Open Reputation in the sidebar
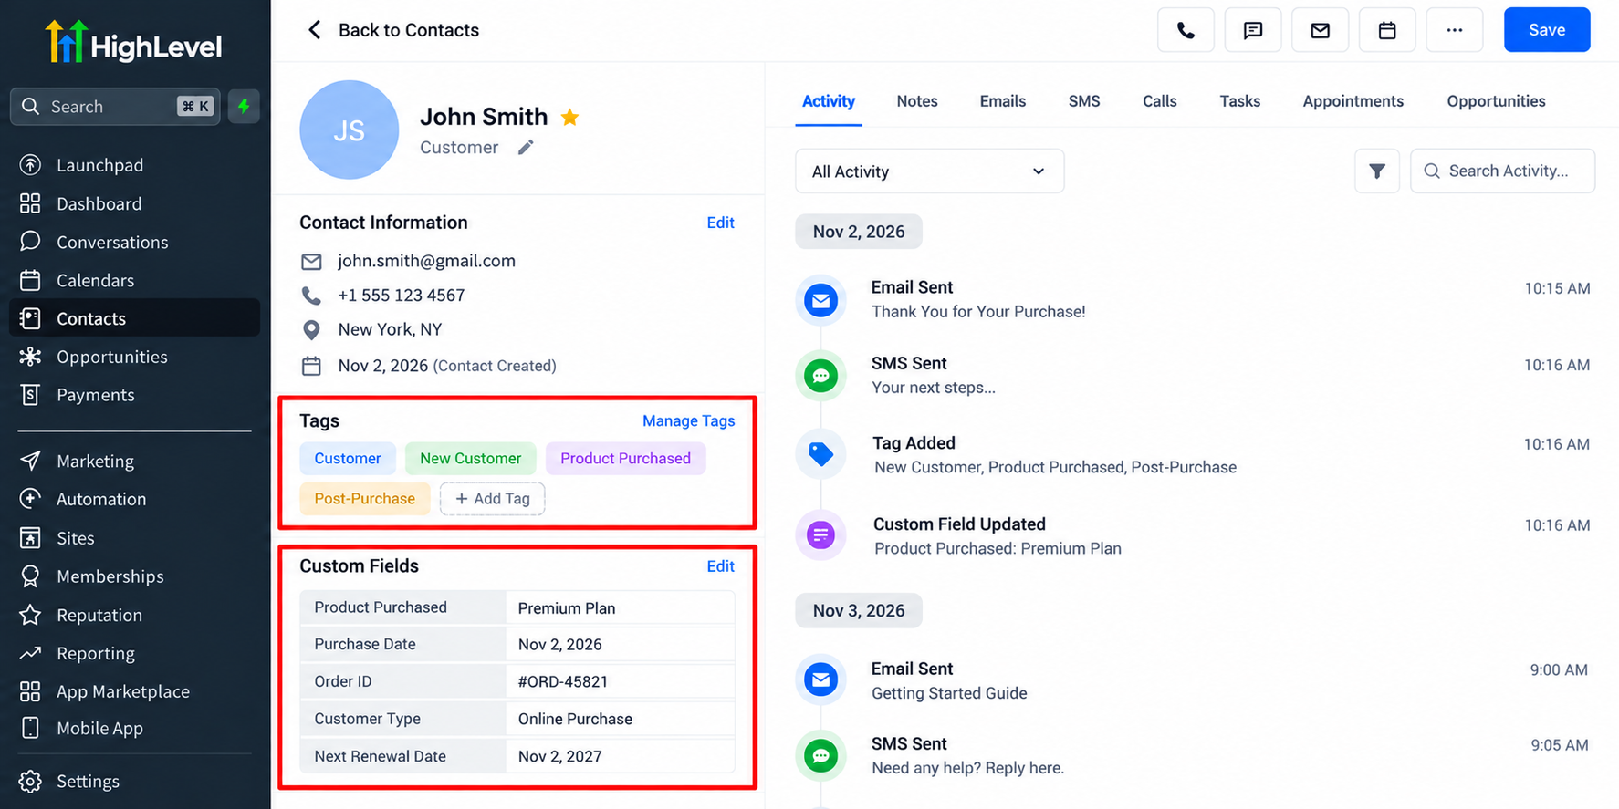 tap(99, 615)
